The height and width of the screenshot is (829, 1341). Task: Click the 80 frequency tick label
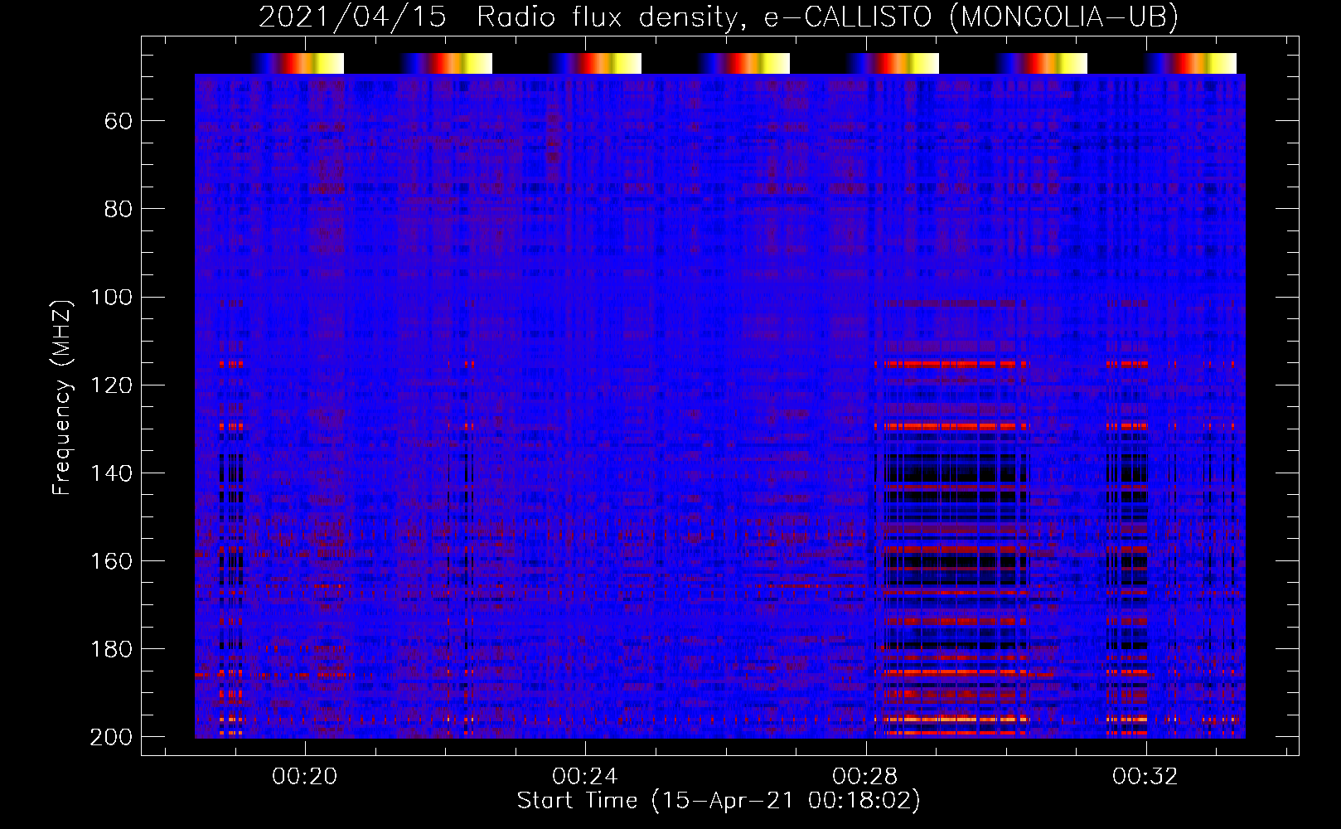point(119,209)
